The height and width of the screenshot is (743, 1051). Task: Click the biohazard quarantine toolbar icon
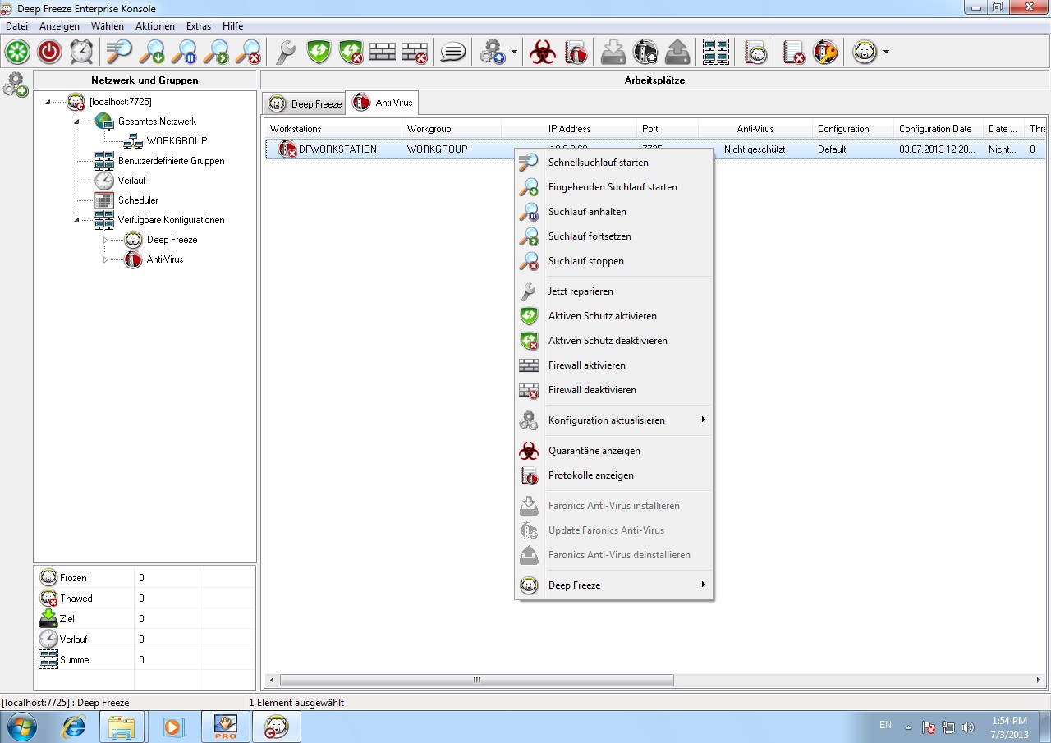pos(542,53)
